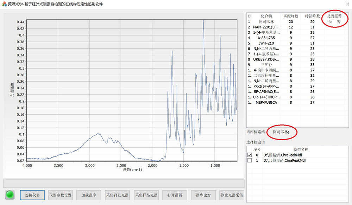Select the D:\其他毒品.ChraPeakMdl model name
This screenshot has height=205, width=352.
[x=284, y=160]
